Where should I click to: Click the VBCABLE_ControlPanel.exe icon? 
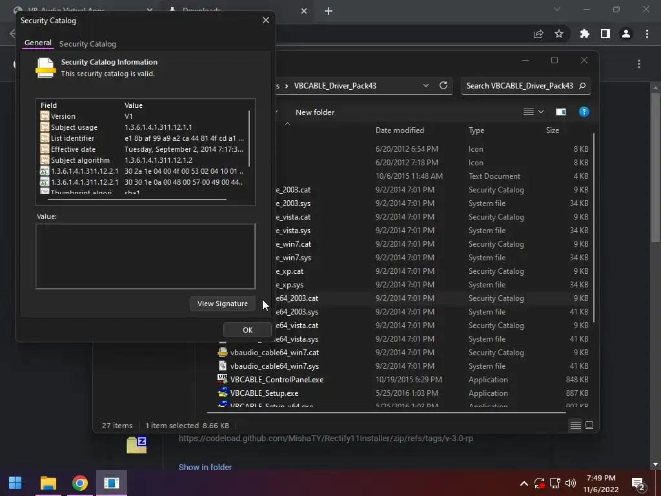pos(222,379)
